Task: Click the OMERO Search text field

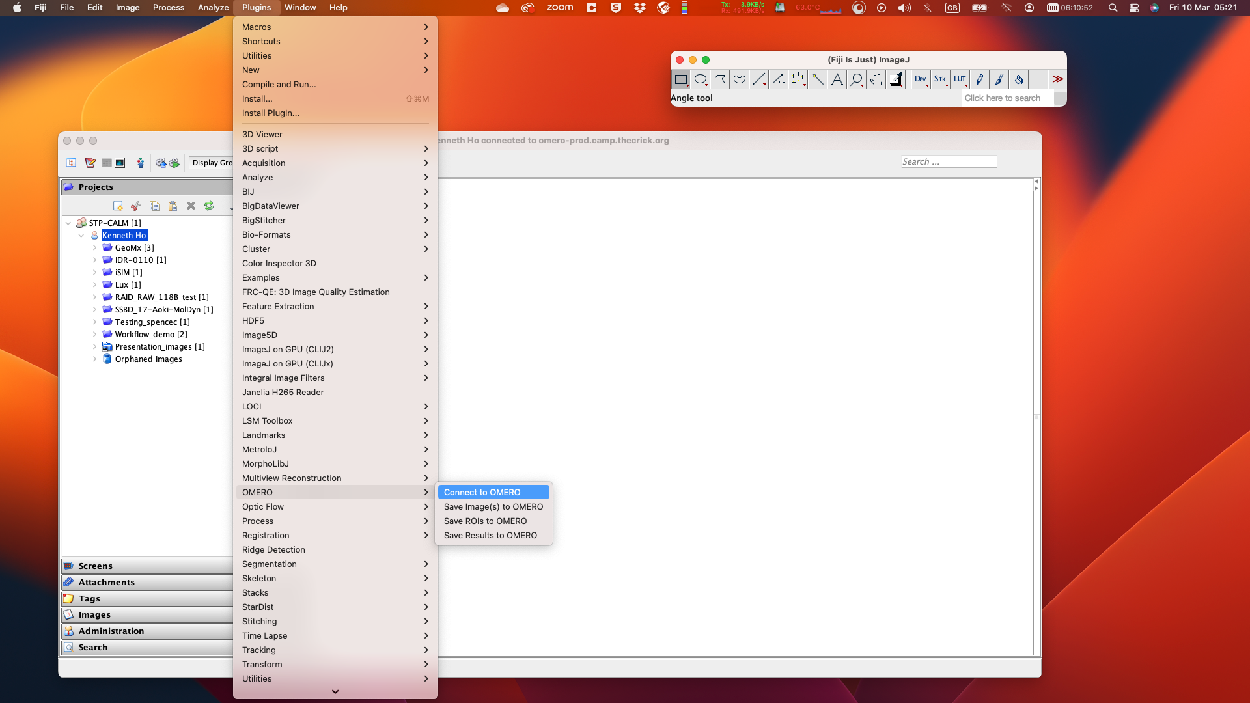Action: tap(948, 161)
